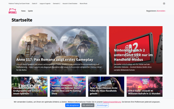Open the League of Legends topic link
The width and height of the screenshot is (174, 109).
pyautogui.click(x=45, y=3)
